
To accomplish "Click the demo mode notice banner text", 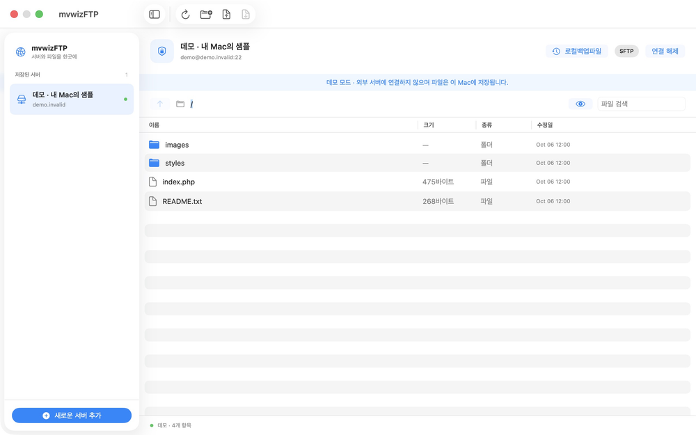I will (x=417, y=82).
